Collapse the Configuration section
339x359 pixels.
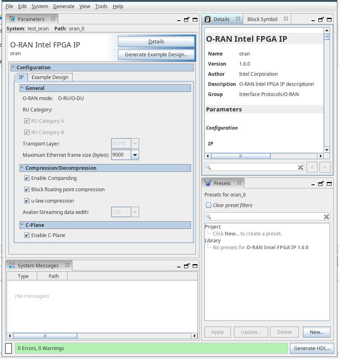click(x=13, y=67)
